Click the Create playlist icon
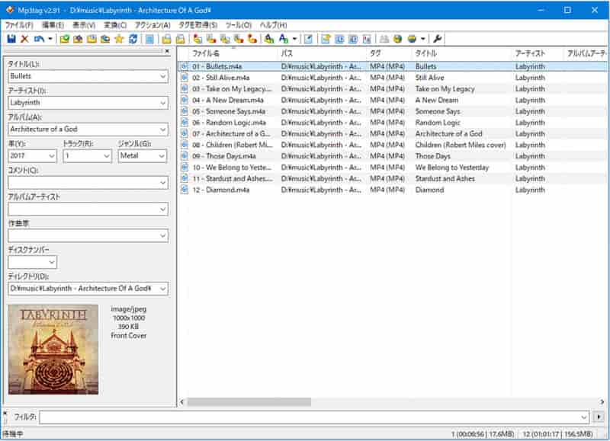The height and width of the screenshot is (441, 610). click(x=326, y=38)
